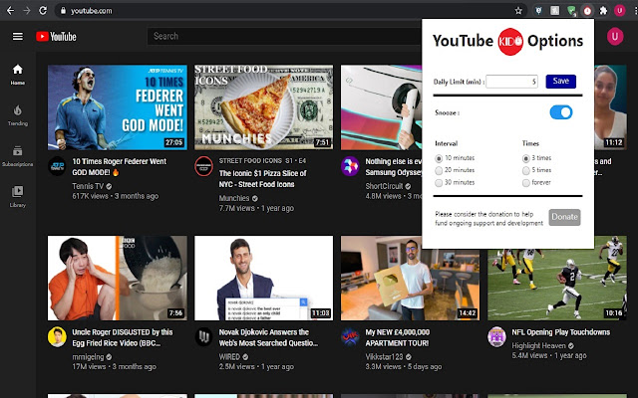This screenshot has height=398, width=638.
Task: Open title 'My NEW £4,000,000 APARTMENT TOUR!'
Action: click(x=398, y=337)
